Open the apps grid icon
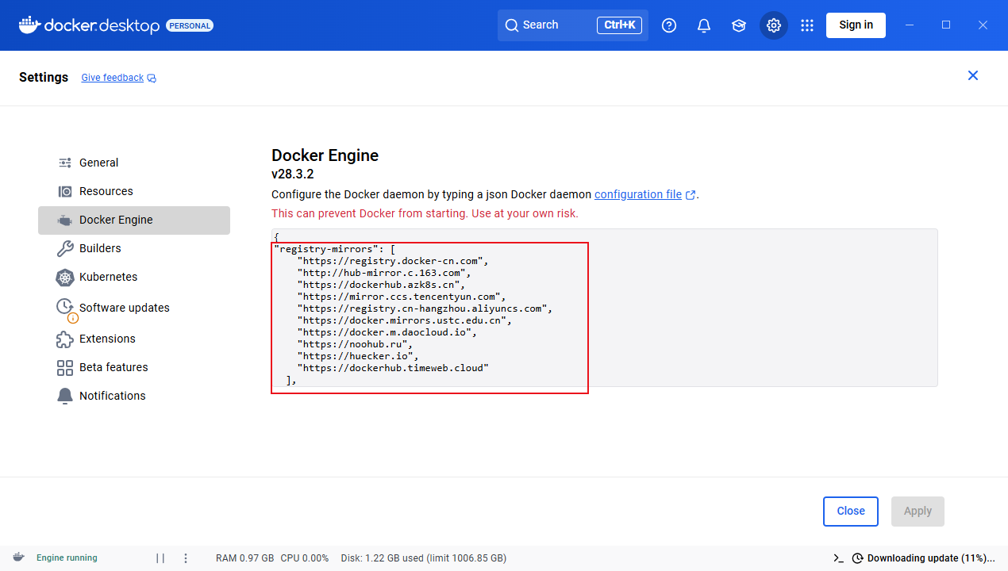 point(807,25)
